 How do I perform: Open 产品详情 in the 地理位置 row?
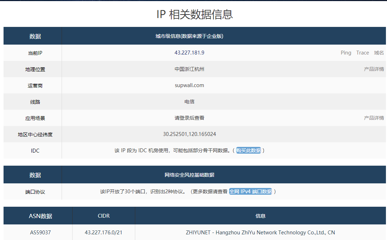click(x=374, y=69)
